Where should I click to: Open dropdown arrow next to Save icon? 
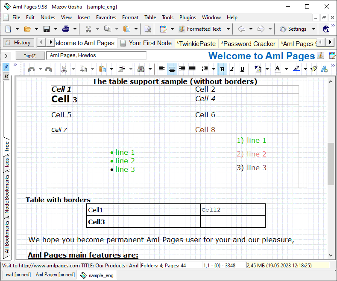pos(56,29)
